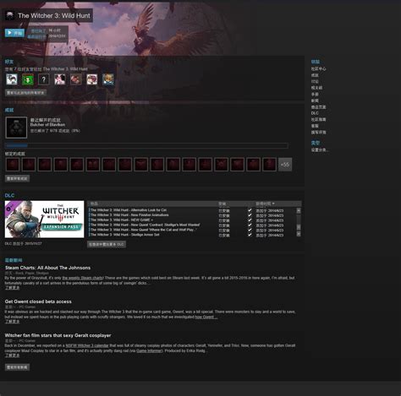
Task: Open 社区指南 in the links sidebar
Action: 319,119
